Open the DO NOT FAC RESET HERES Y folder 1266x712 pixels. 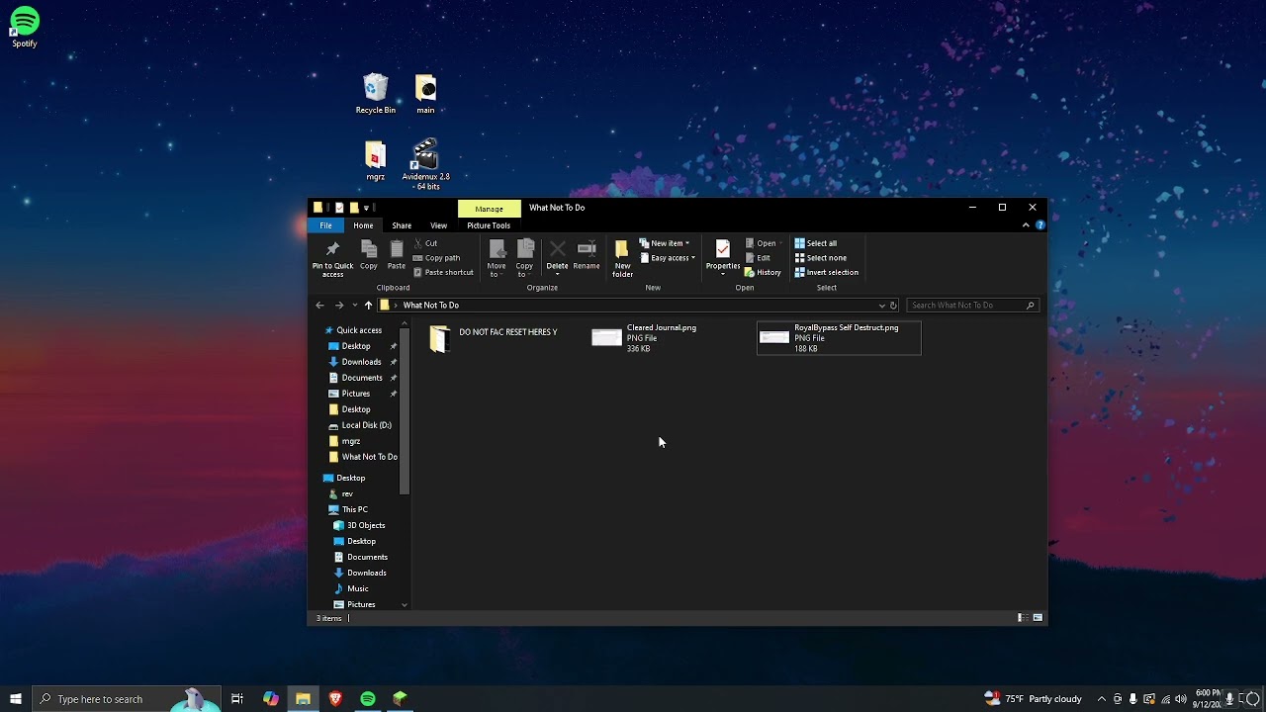494,338
